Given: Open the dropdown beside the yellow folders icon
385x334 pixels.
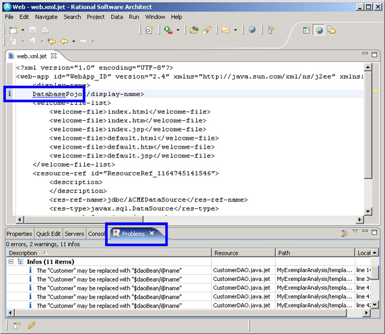Looking at the screenshot, I should coord(235,30).
